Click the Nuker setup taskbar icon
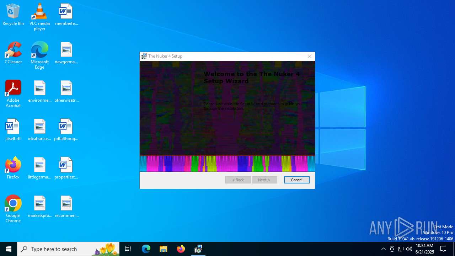455x256 pixels. tap(198, 249)
